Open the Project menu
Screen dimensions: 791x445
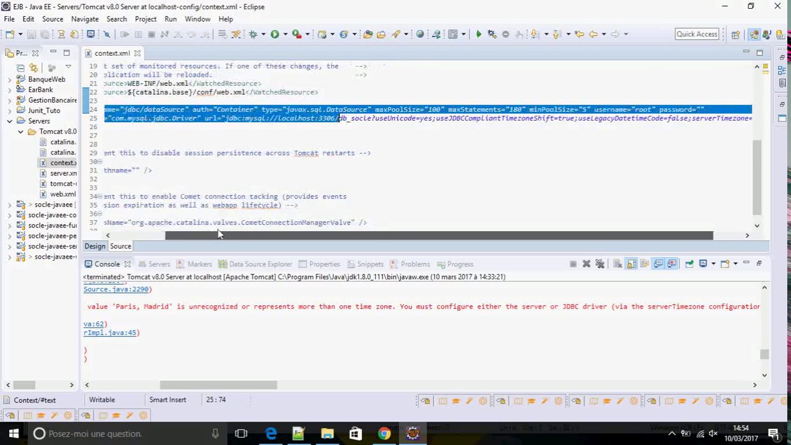click(x=146, y=19)
